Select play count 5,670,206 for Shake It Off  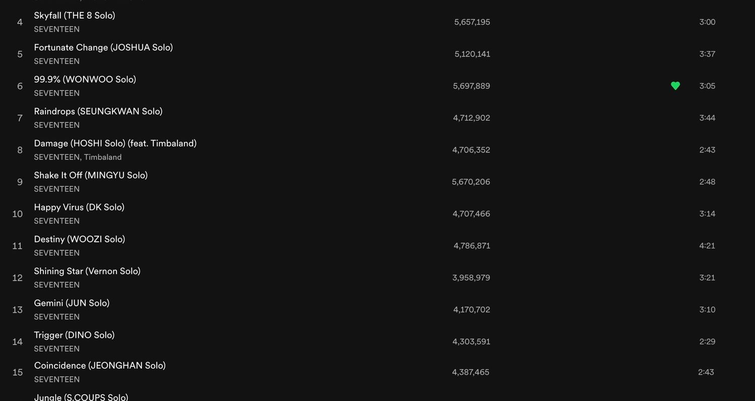[471, 182]
